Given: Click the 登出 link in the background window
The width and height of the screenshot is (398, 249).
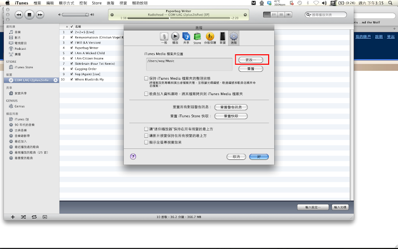Looking at the screenshot, I should 391,37.
